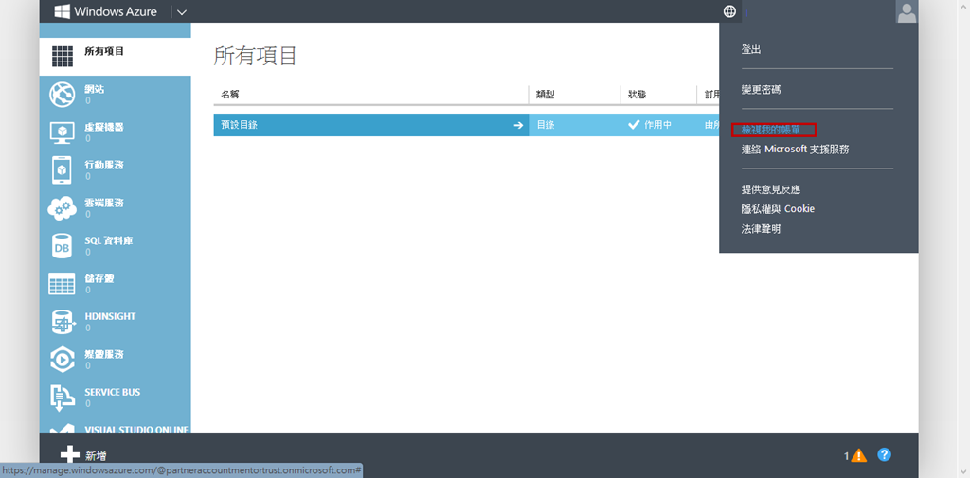970x478 pixels.
Task: Open the language globe icon
Action: click(x=730, y=11)
